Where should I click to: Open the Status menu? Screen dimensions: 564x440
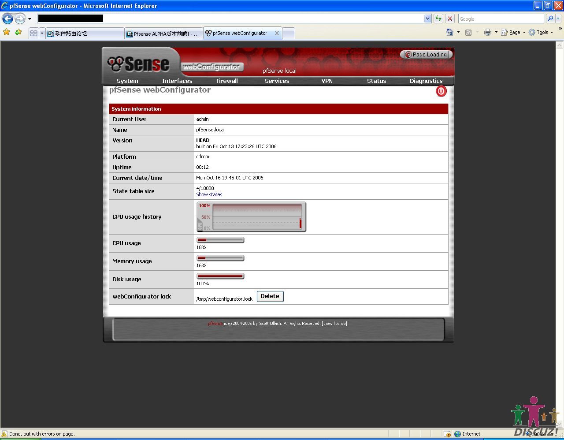click(376, 81)
